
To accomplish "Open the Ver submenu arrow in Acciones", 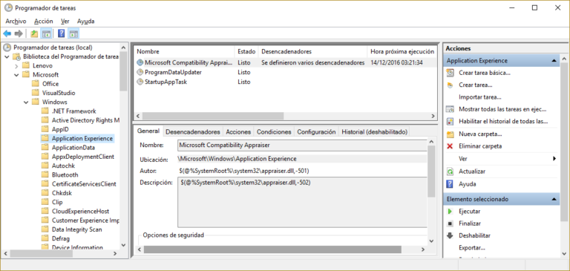I will (554, 159).
